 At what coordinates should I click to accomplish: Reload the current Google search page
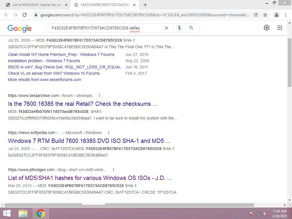coord(25,15)
